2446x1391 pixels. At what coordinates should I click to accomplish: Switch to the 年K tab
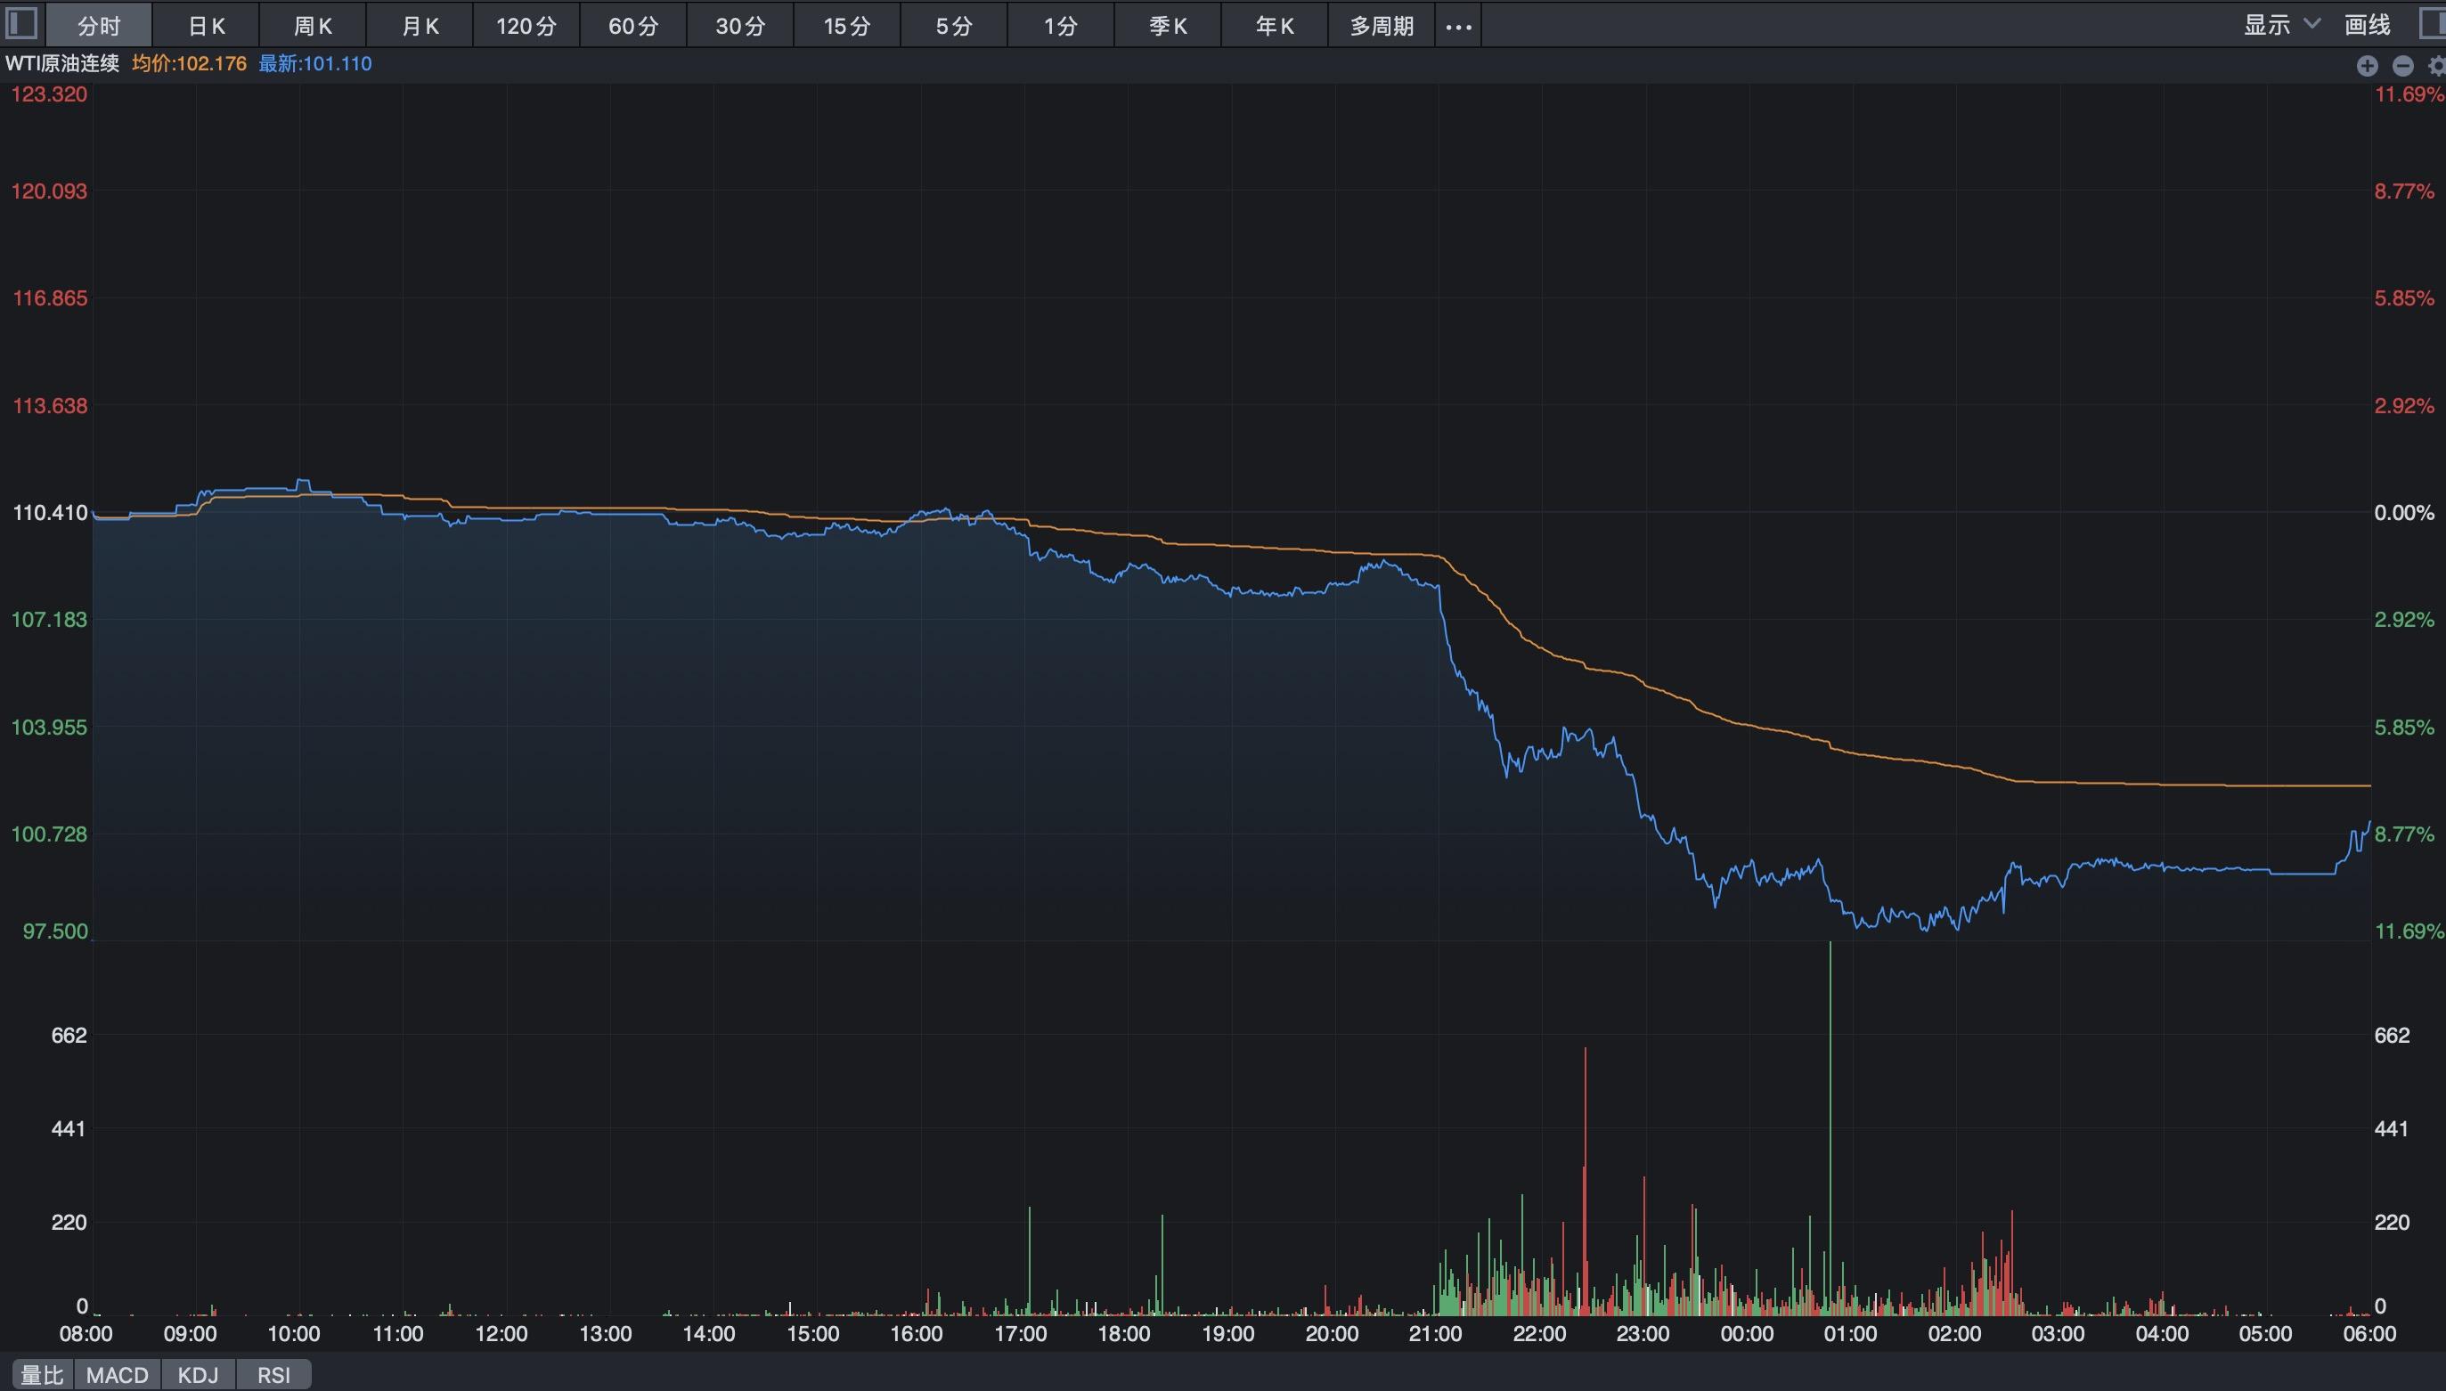point(1276,25)
